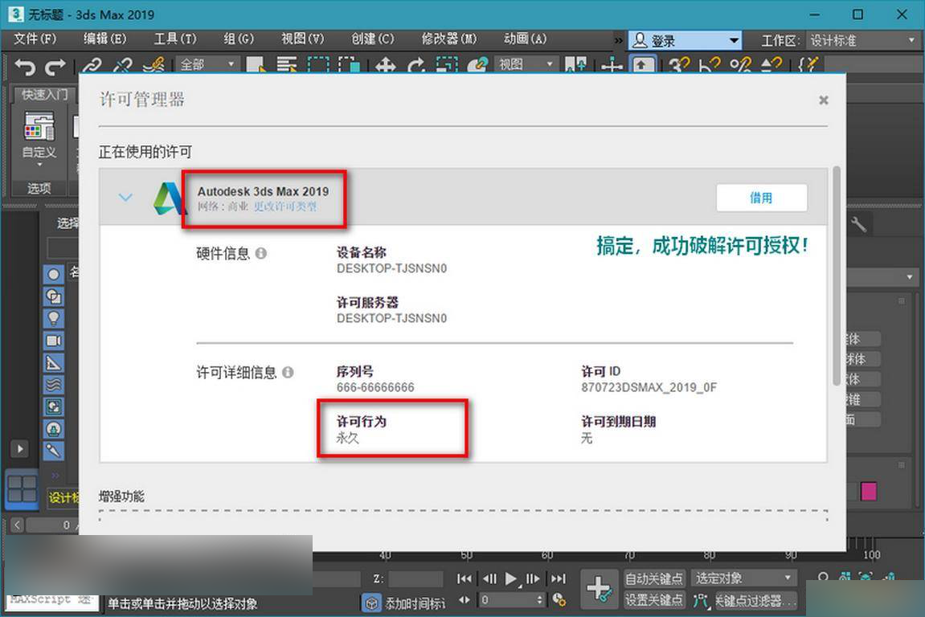Collapse the Autodesk 3ds Max 2019 license row

click(125, 197)
